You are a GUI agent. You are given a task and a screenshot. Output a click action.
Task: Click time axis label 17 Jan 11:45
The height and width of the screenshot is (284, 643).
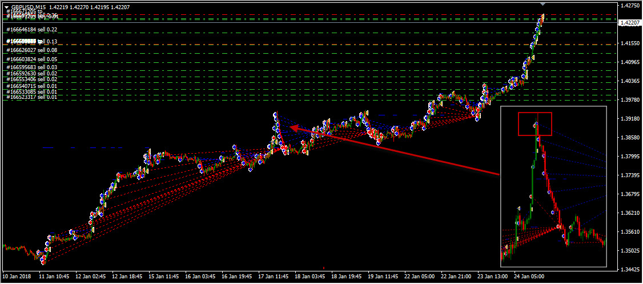click(x=274, y=277)
